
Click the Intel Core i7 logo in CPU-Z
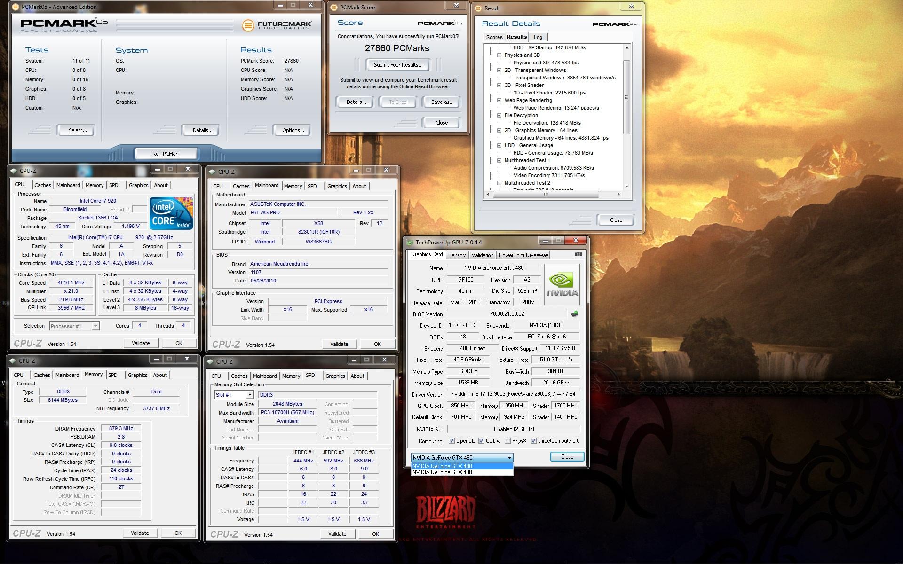click(171, 213)
